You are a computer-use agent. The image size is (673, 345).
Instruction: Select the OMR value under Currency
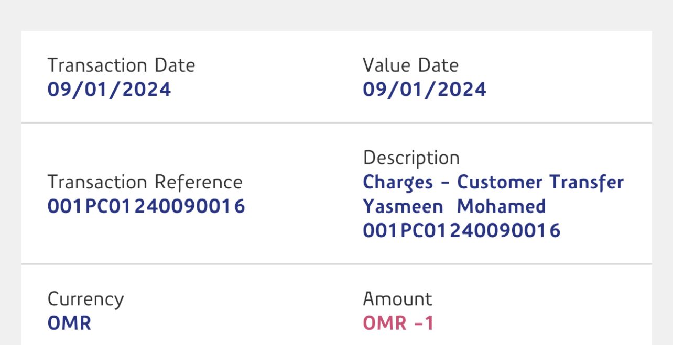69,323
